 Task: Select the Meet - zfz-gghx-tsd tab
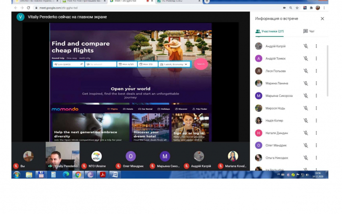coord(132,1)
